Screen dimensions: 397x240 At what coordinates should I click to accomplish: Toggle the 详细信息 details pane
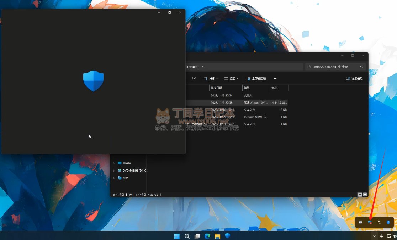click(354, 78)
